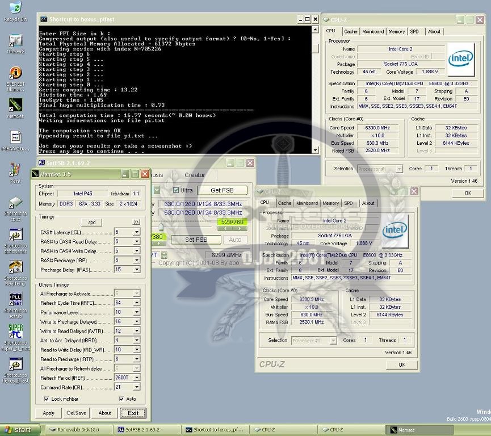
Task: Open the Shortcut to setfsb PLL icon
Action: tap(15, 299)
